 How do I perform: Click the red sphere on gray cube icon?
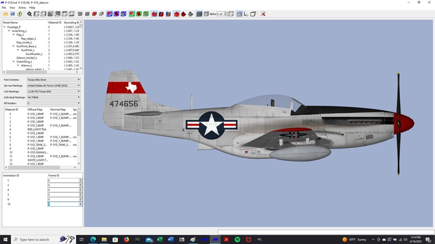[x=94, y=14]
